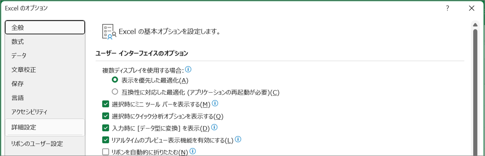
Task: Open the 文章校正 options page
Action: [x=45, y=70]
